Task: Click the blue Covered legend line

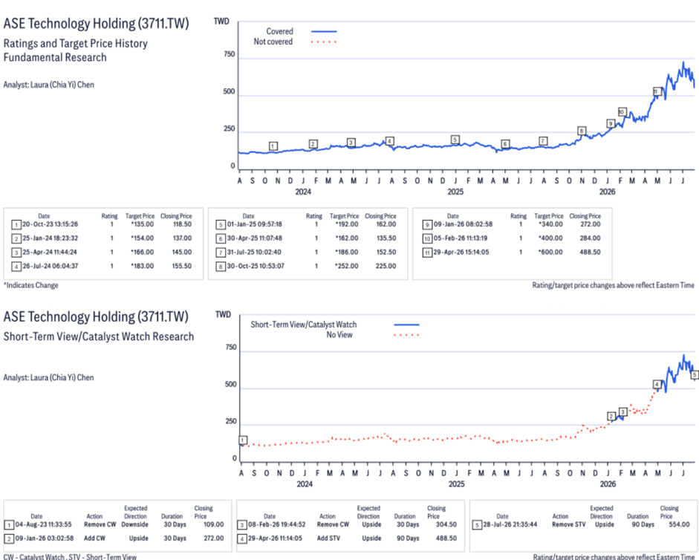Action: coord(324,32)
